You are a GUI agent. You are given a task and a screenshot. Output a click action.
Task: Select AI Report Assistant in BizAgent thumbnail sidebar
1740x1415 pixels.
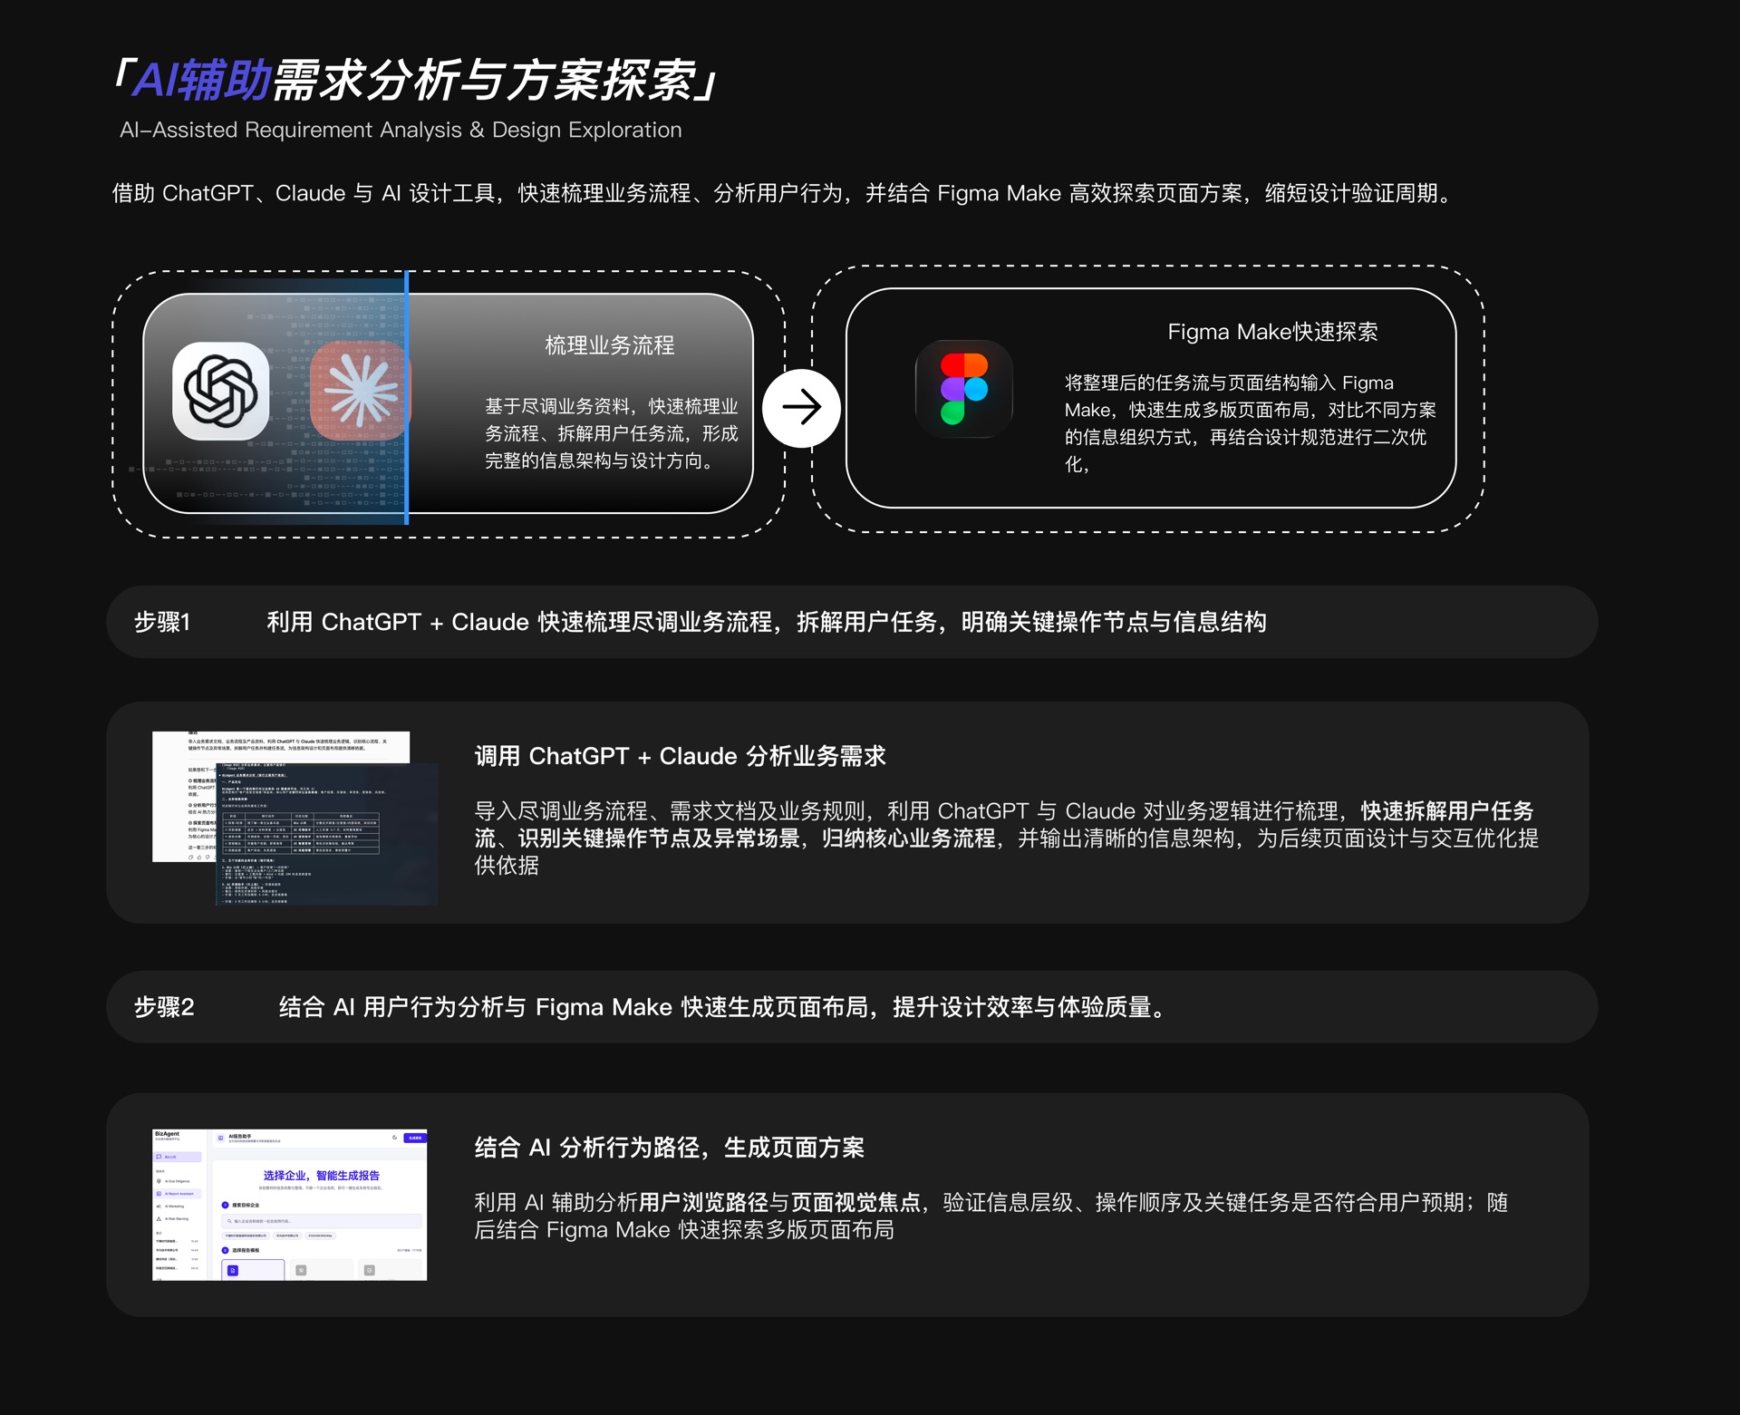178,1194
